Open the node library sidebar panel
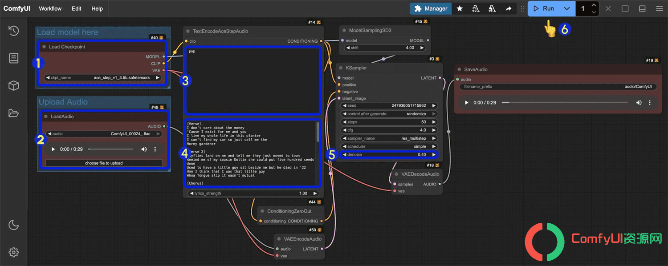The image size is (668, 266). [14, 58]
